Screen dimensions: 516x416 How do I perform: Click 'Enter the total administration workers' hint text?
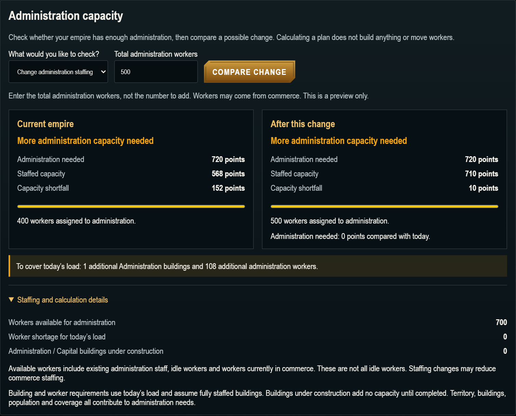[188, 96]
